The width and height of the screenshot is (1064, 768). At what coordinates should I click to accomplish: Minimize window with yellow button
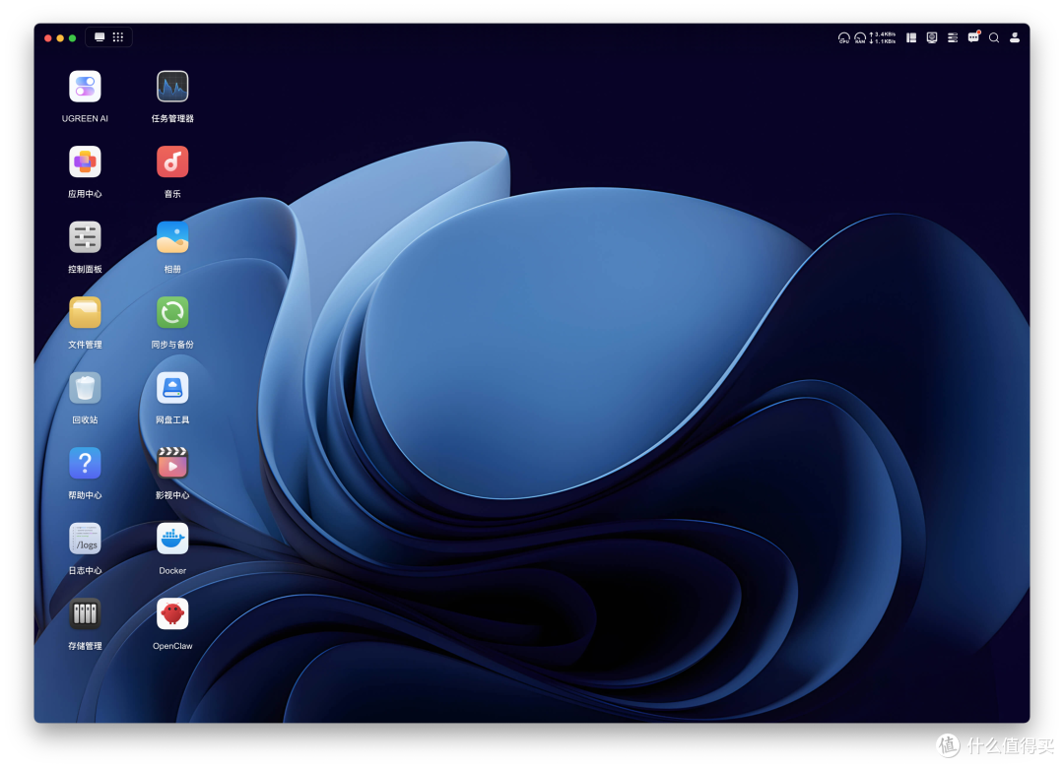60,38
